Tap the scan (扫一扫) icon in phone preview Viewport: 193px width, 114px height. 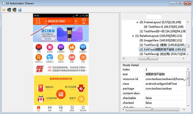(x=38, y=21)
